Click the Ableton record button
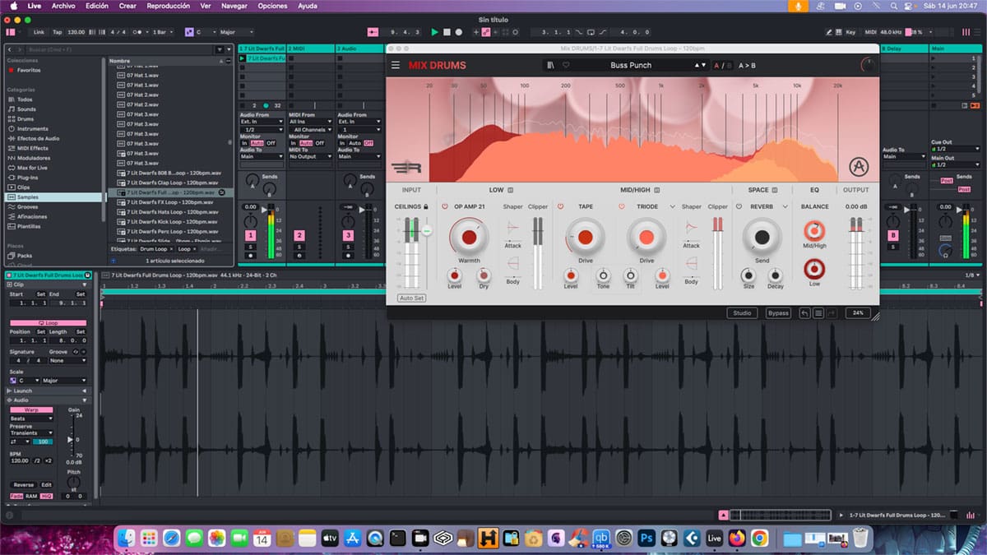This screenshot has height=555, width=987. click(458, 32)
